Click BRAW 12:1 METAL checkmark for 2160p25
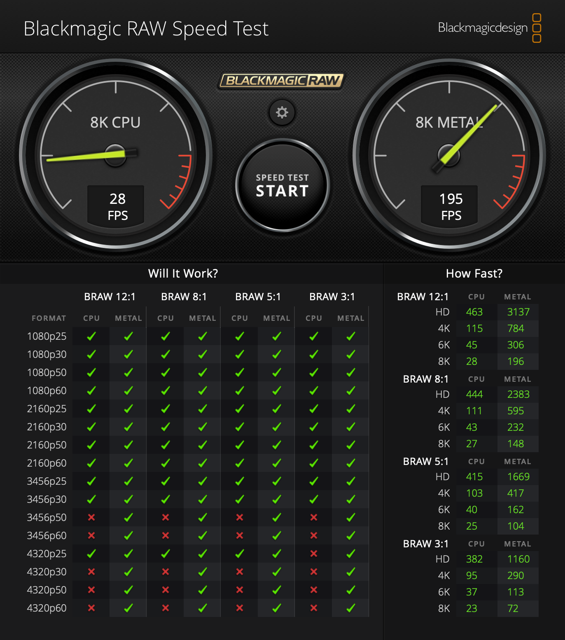 (x=128, y=409)
